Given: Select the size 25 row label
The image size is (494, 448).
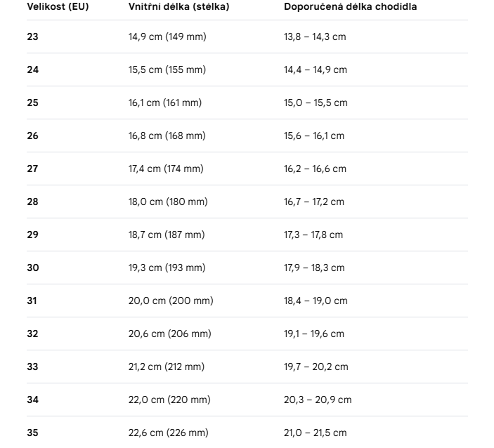Looking at the screenshot, I should click(32, 103).
